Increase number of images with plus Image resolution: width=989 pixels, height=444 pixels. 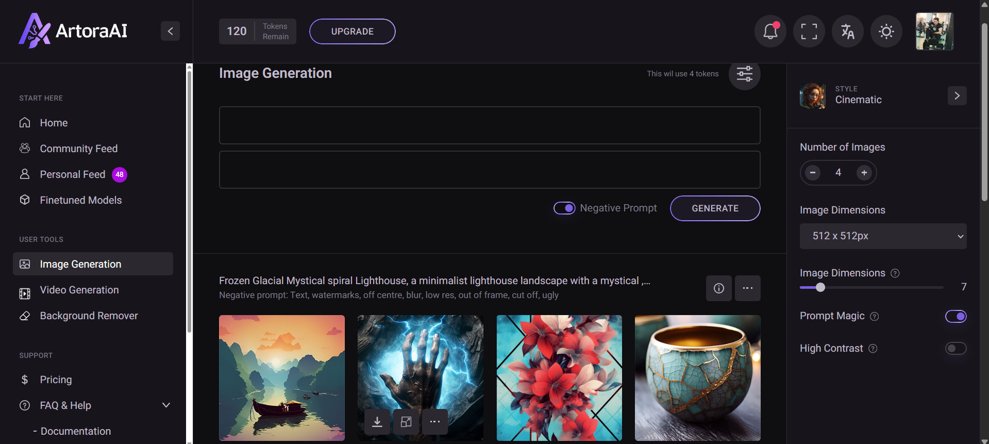(x=864, y=173)
